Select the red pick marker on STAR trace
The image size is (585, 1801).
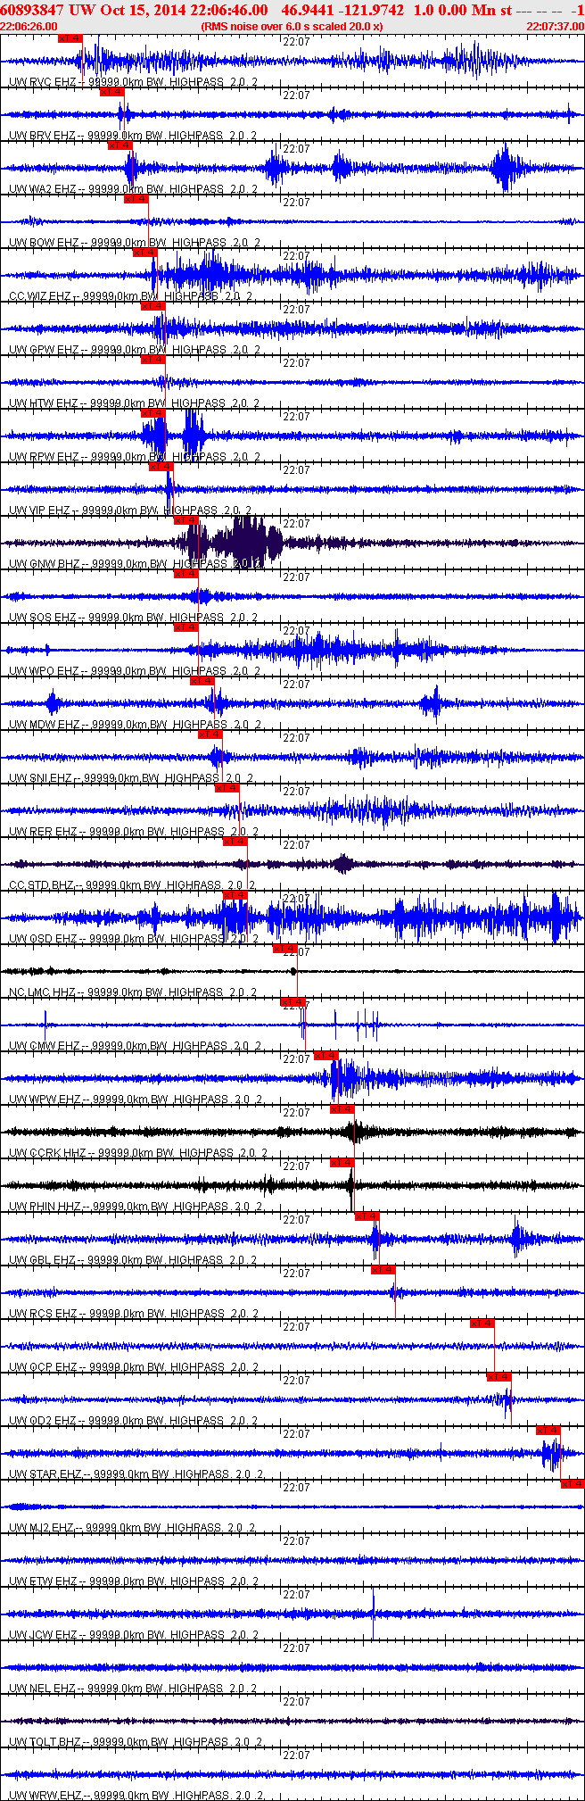click(548, 1431)
